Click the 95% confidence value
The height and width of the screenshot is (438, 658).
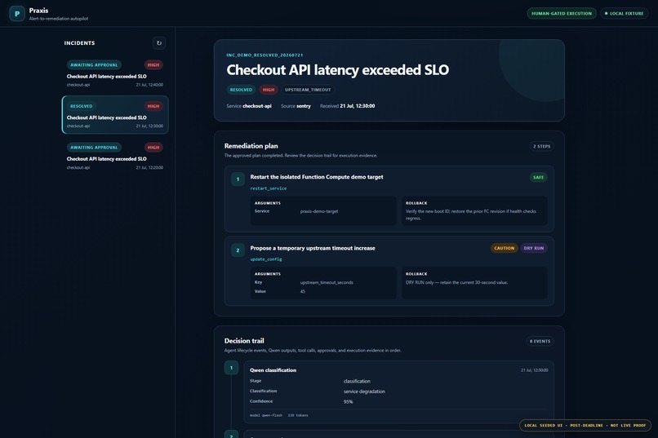pos(348,401)
